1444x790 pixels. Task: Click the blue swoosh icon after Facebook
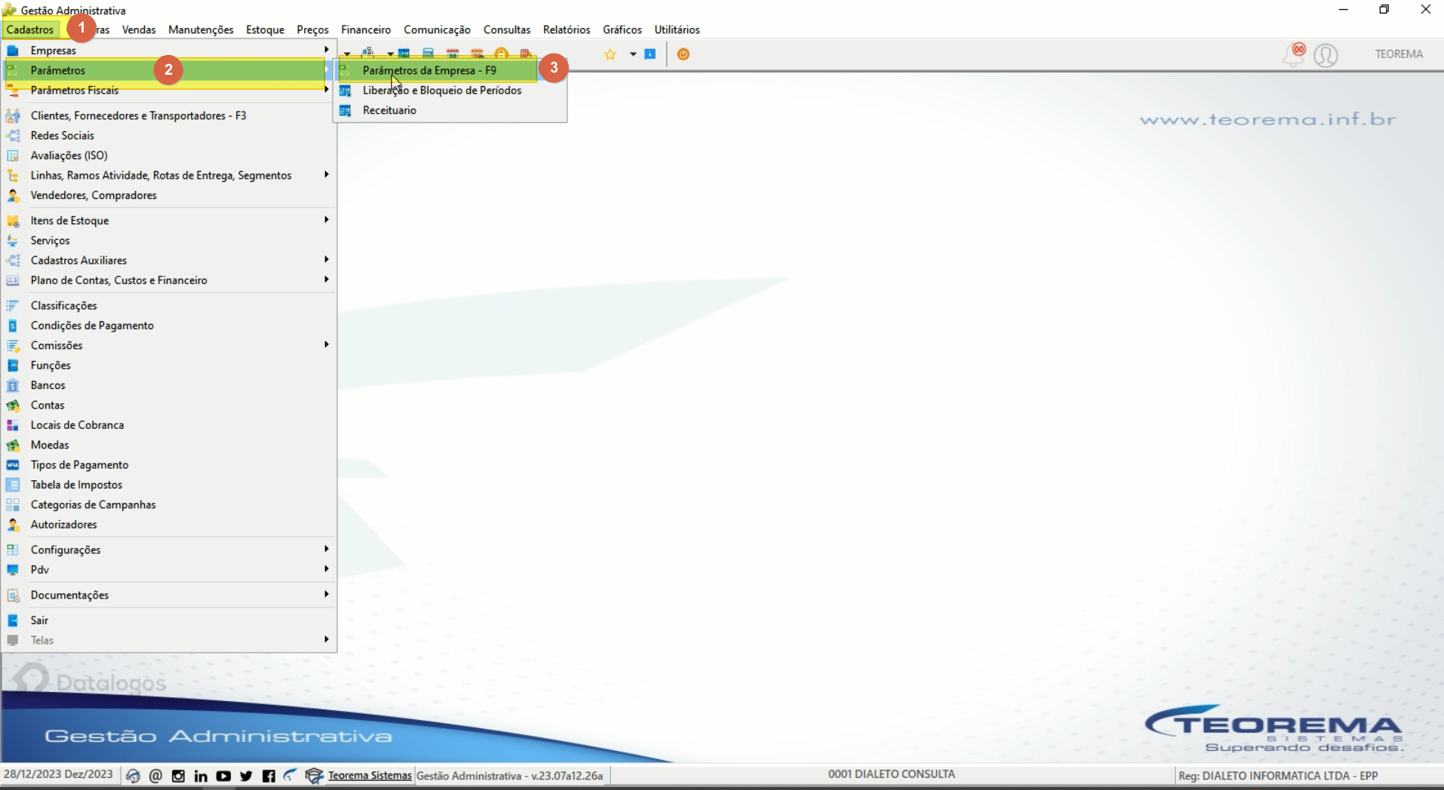click(290, 775)
